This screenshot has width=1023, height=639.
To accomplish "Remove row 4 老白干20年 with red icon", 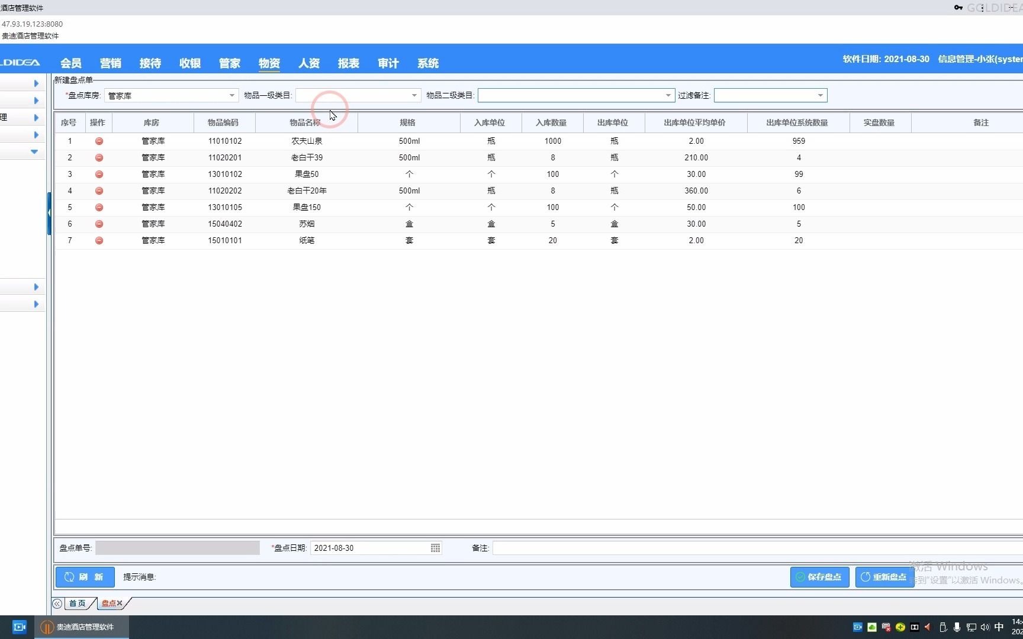I will click(x=99, y=191).
